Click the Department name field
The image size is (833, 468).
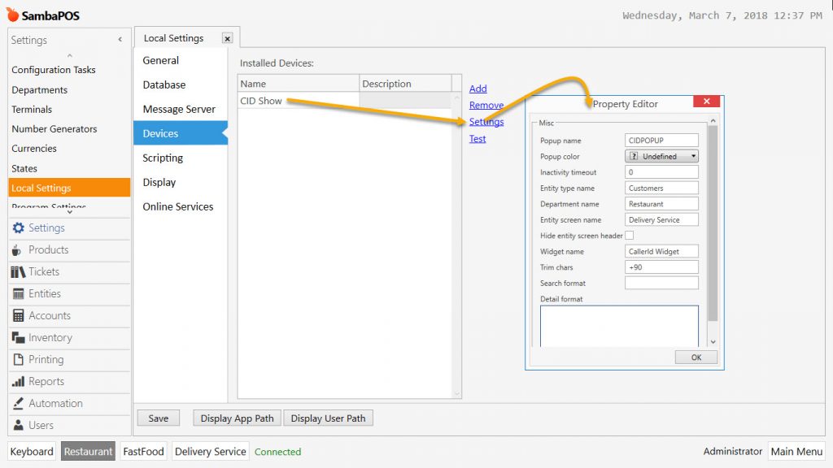pos(661,204)
